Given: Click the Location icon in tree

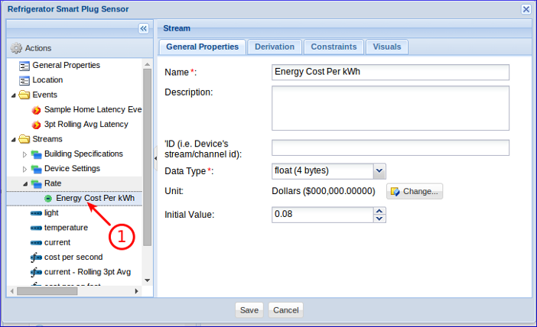Looking at the screenshot, I should [x=24, y=80].
